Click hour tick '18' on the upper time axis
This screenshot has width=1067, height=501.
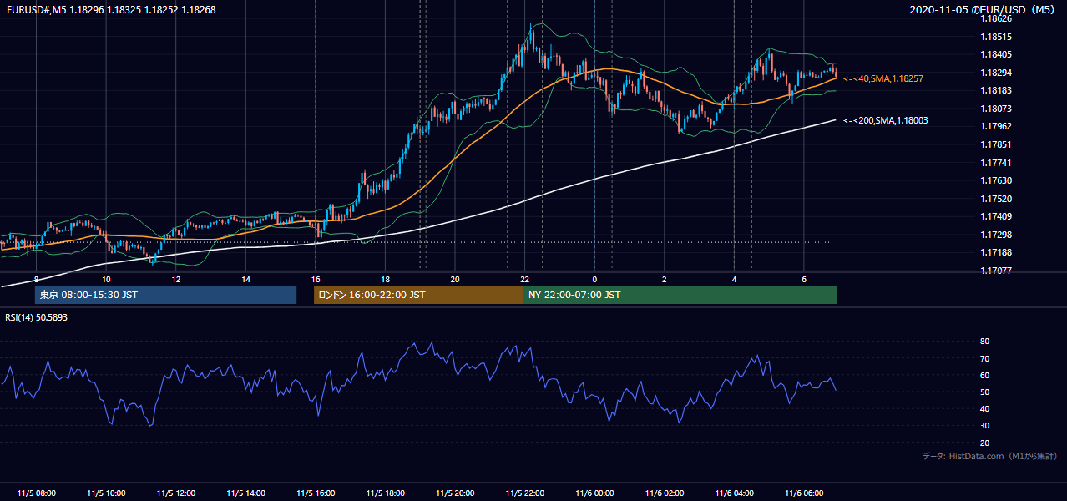385,279
